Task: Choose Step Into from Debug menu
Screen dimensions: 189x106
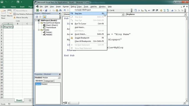Action: [x=89, y=14]
